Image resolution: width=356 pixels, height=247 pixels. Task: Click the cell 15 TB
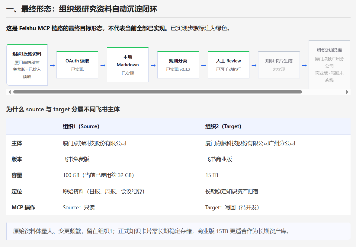pos(212,175)
